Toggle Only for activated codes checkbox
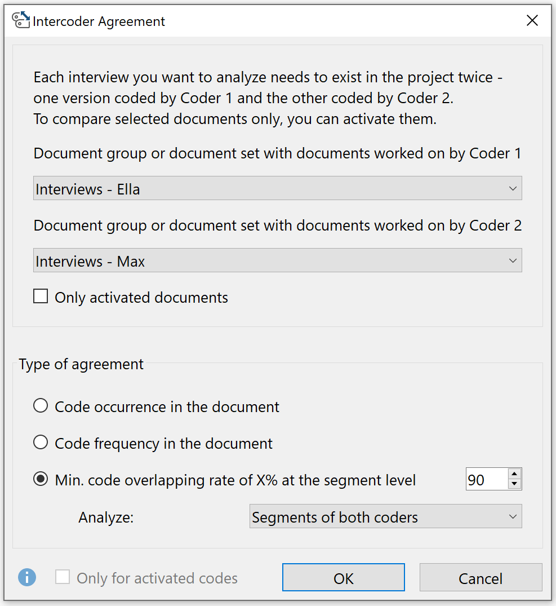 pyautogui.click(x=63, y=577)
